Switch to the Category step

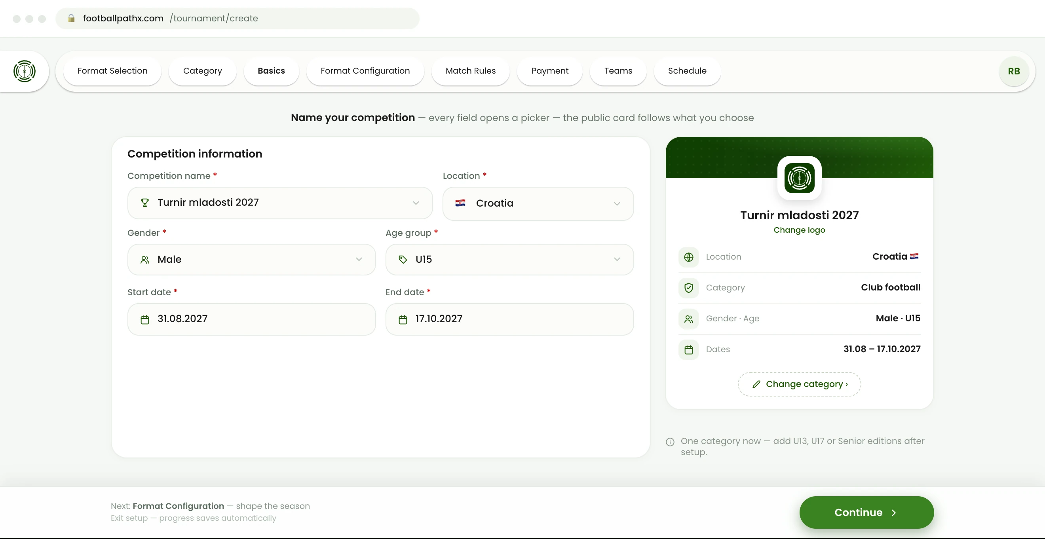click(x=202, y=71)
